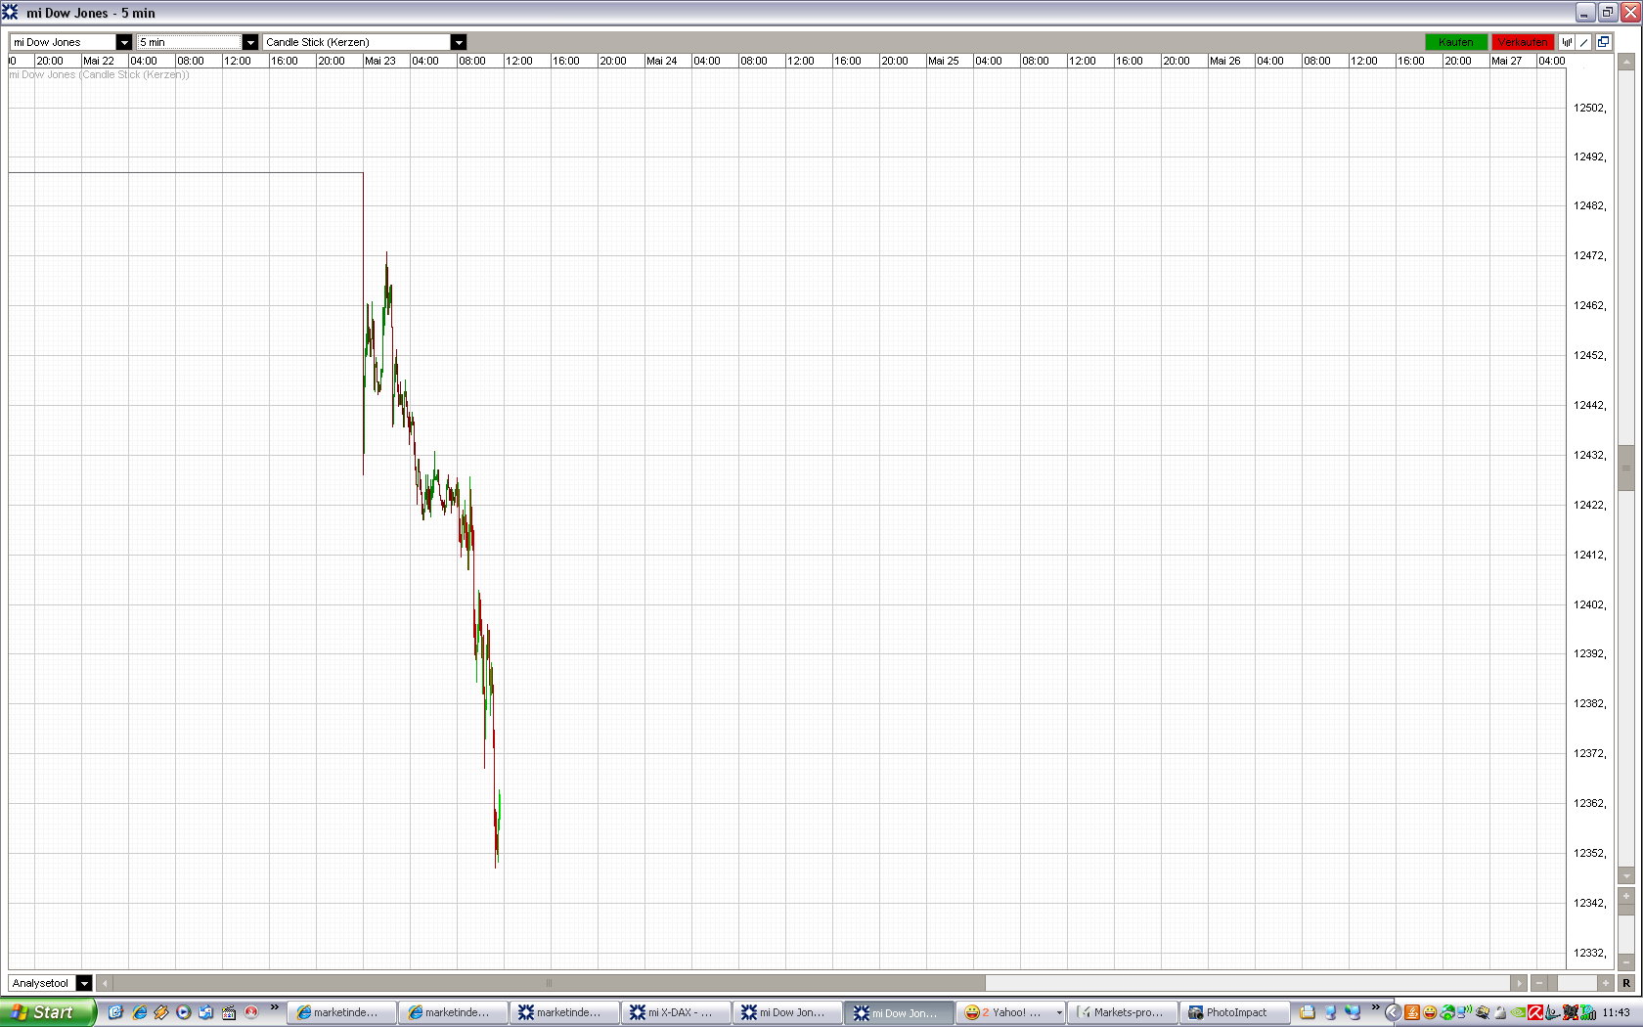Open the 5 min timeframe dropdown
The width and height of the screenshot is (1643, 1027).
[x=249, y=42]
